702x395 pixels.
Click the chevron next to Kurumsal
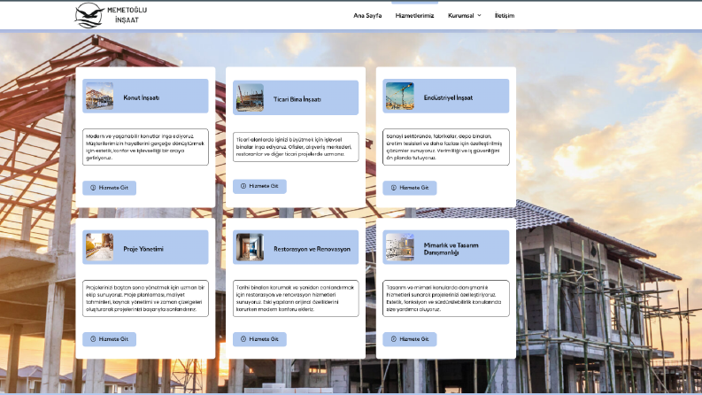(479, 15)
